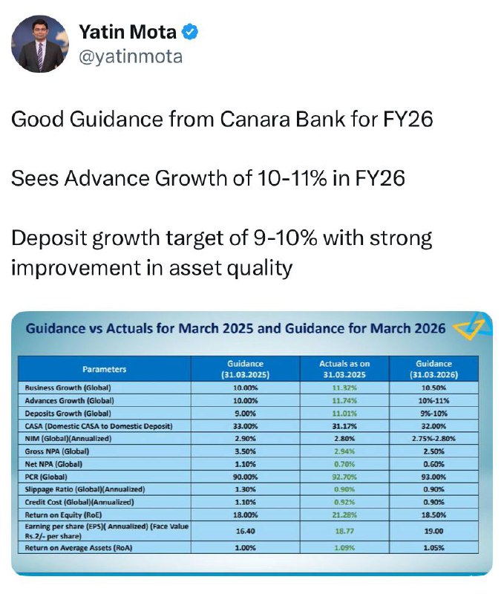504x594 pixels.
Task: Click the Deposits Growth actual 11.01% cell
Action: 344,414
